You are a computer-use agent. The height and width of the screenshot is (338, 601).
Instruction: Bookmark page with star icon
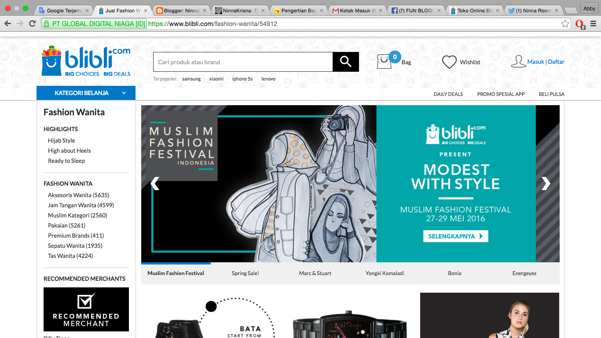pyautogui.click(x=565, y=24)
